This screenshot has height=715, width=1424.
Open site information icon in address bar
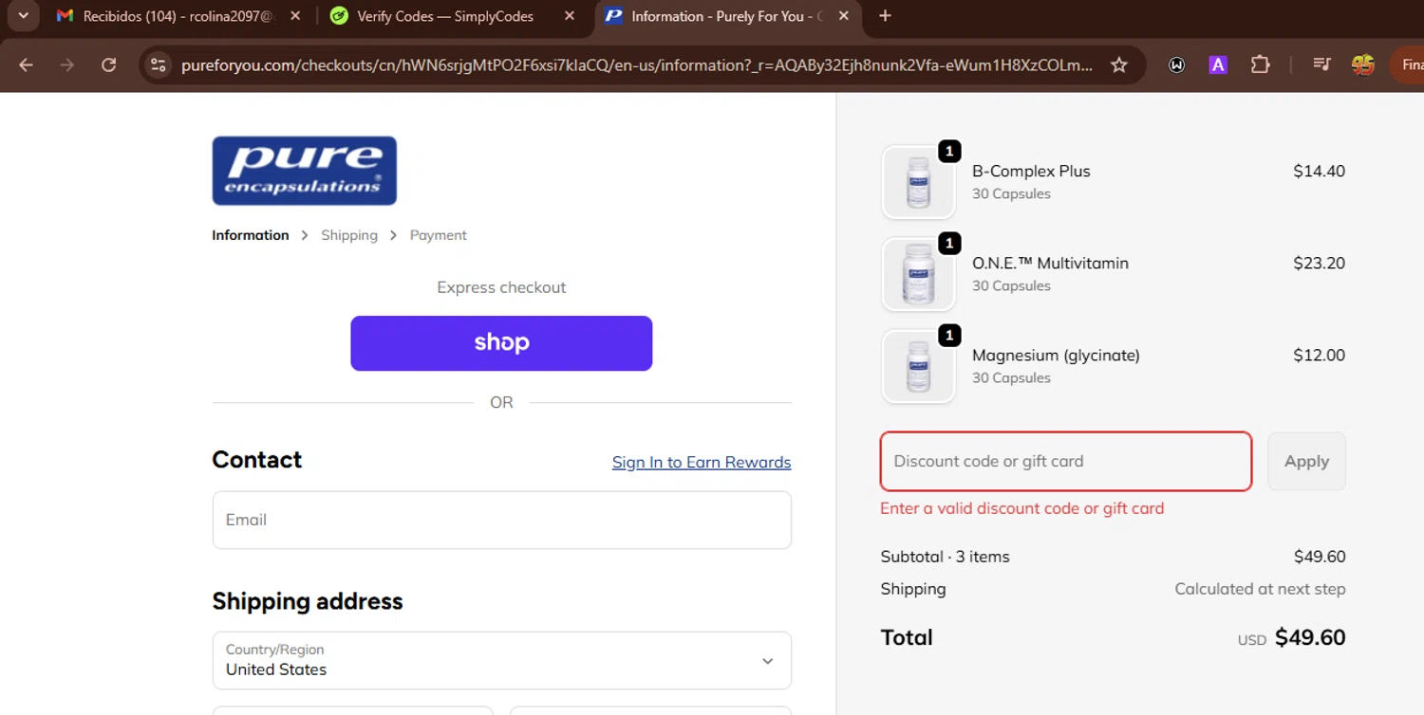click(x=159, y=64)
